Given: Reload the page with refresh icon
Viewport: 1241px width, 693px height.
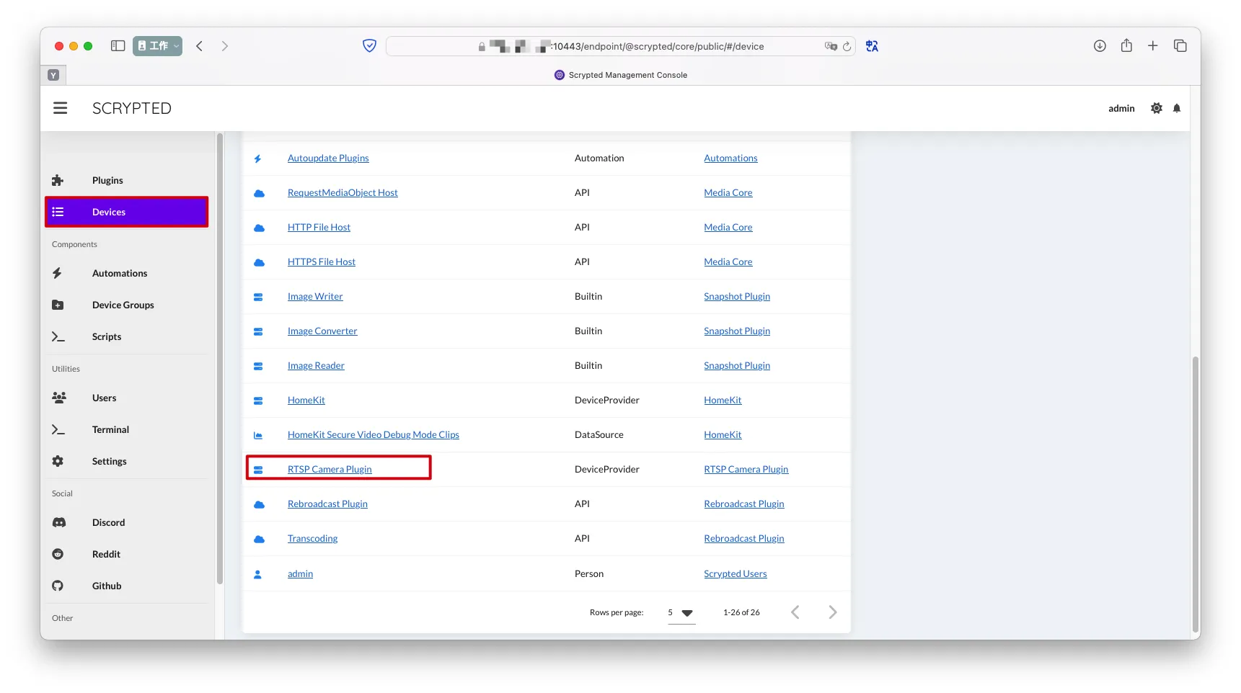Looking at the screenshot, I should 847,47.
